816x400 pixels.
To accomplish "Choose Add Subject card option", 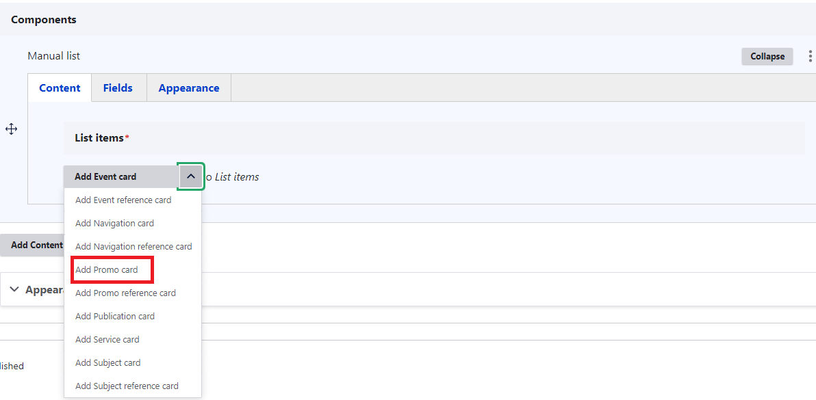I will [x=108, y=363].
